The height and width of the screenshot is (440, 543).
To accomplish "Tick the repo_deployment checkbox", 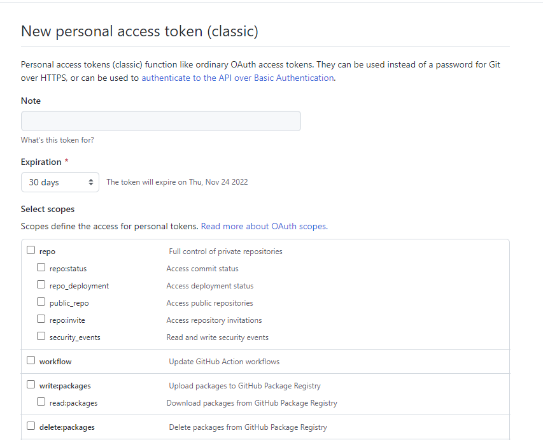I will (x=41, y=285).
